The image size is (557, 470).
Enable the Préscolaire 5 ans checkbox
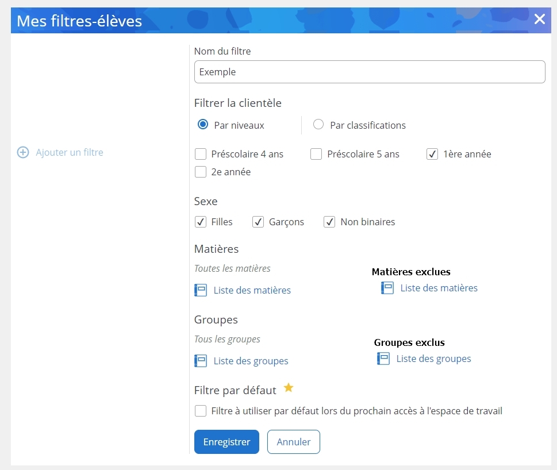pos(316,154)
